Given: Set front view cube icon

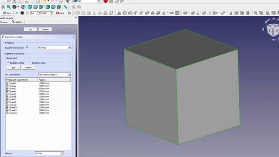Looking at the screenshot, I should pos(30,7).
